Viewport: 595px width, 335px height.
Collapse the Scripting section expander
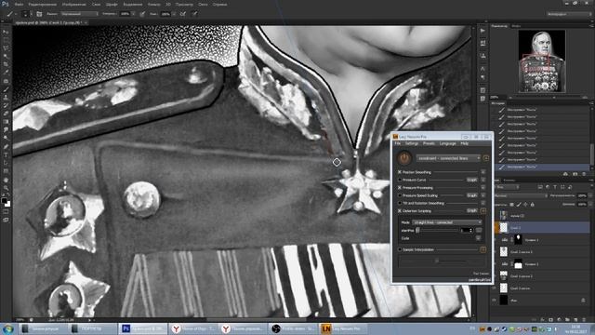483,211
